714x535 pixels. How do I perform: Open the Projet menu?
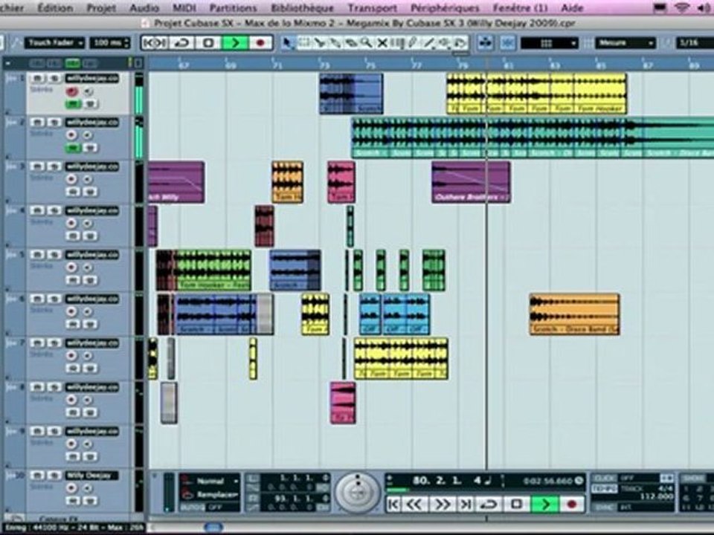(101, 7)
